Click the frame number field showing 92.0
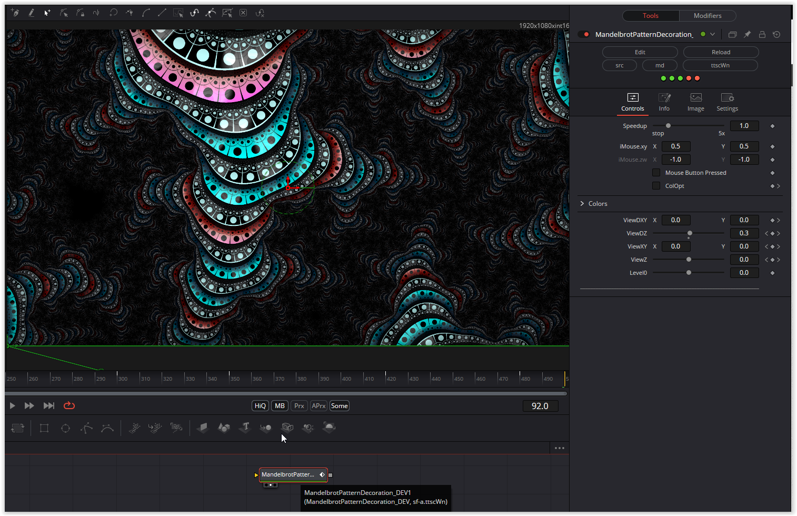797x516 pixels. tap(540, 405)
